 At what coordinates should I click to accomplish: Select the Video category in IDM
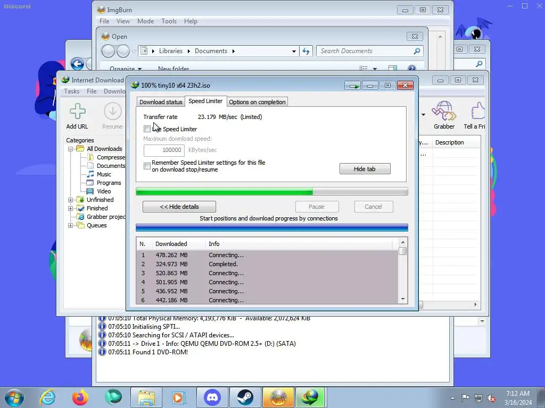point(104,191)
